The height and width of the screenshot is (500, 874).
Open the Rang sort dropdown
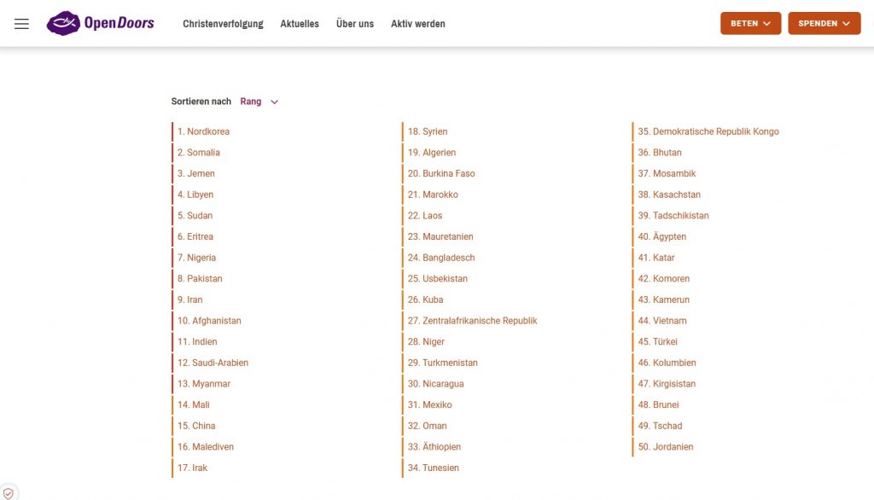tap(259, 102)
